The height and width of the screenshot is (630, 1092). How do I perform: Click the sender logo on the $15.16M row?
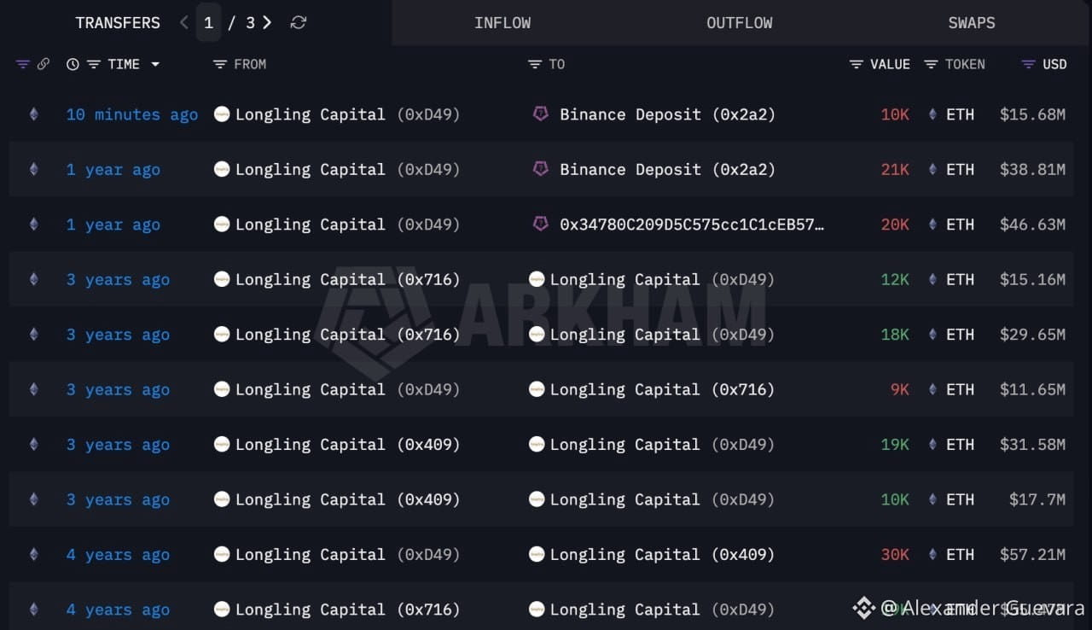[x=222, y=279]
